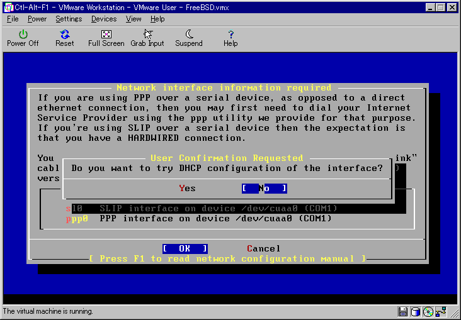461x320 pixels.
Task: Click the hard disk status icon
Action: [416, 311]
